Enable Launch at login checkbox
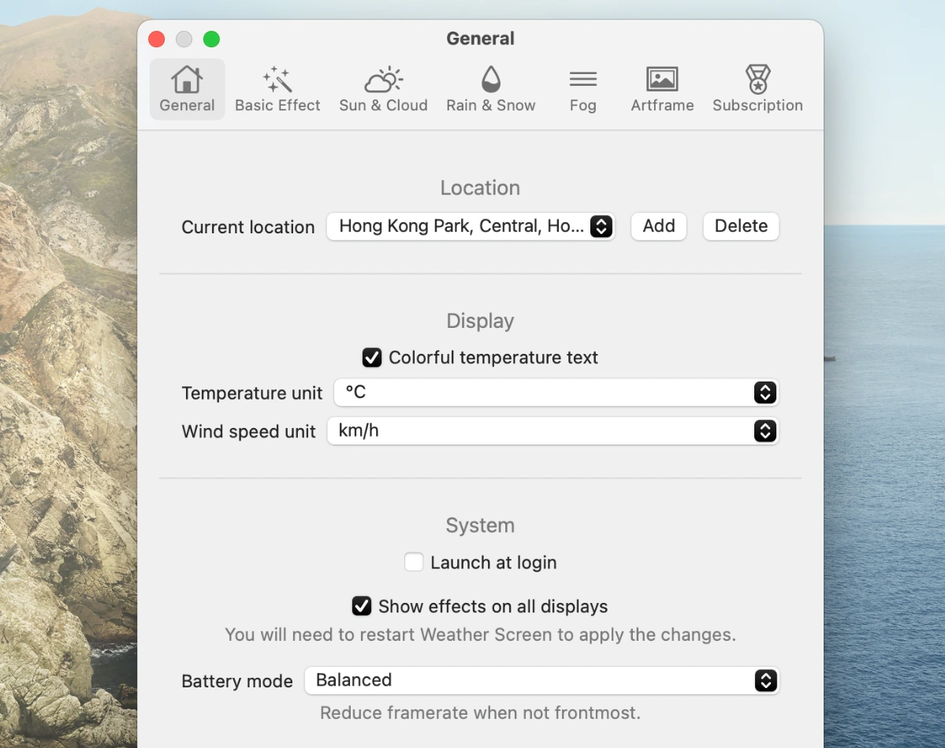Image resolution: width=945 pixels, height=748 pixels. [414, 563]
